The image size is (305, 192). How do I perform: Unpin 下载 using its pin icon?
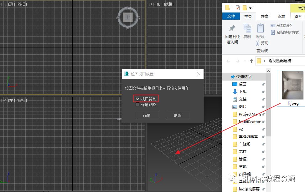click(263, 92)
